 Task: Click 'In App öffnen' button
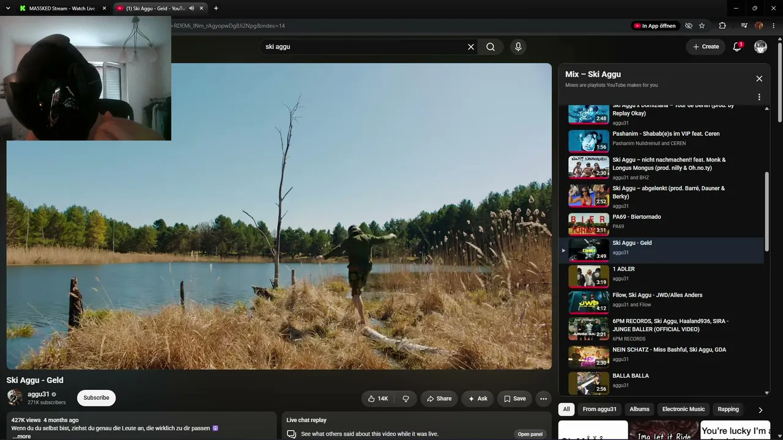click(x=655, y=26)
